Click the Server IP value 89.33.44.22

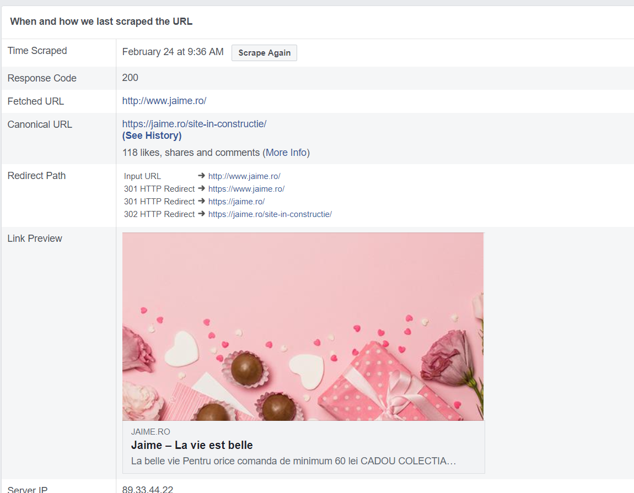(x=148, y=489)
